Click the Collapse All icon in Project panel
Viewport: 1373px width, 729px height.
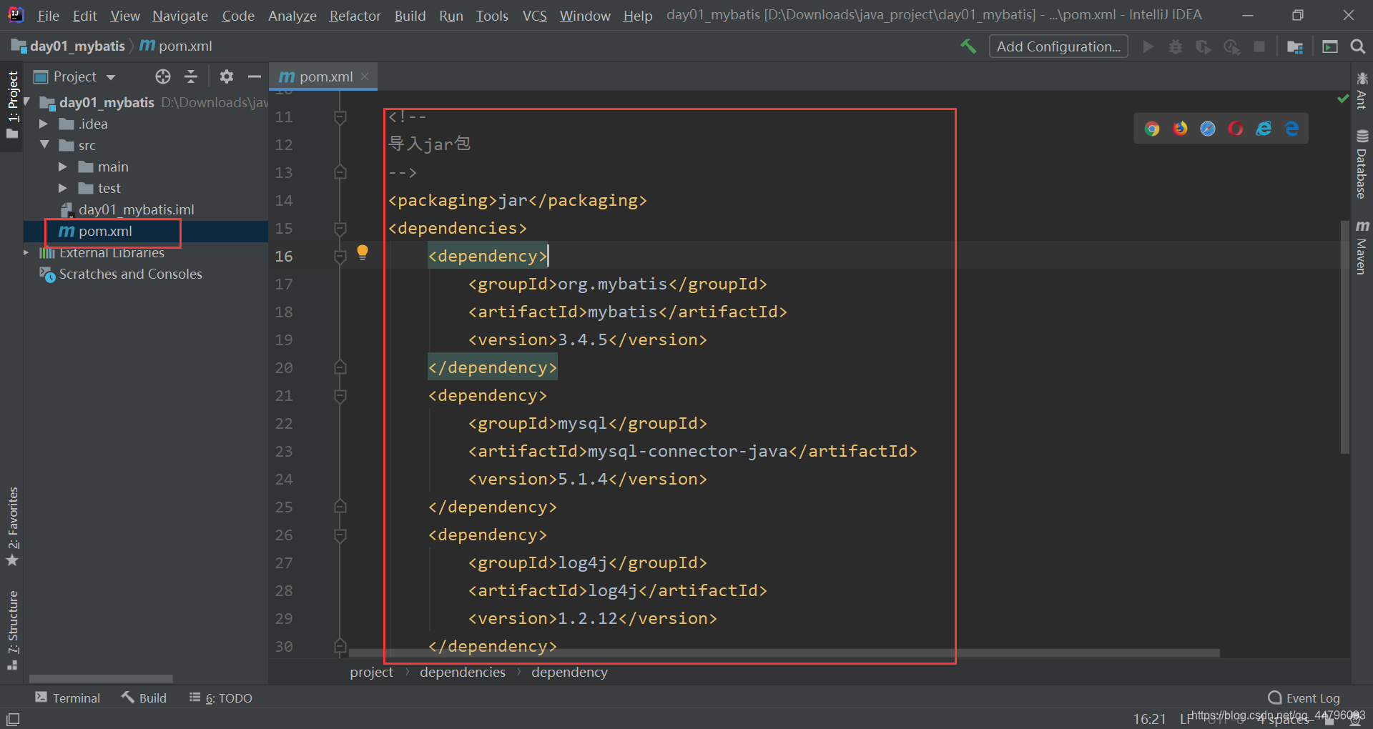(x=191, y=76)
